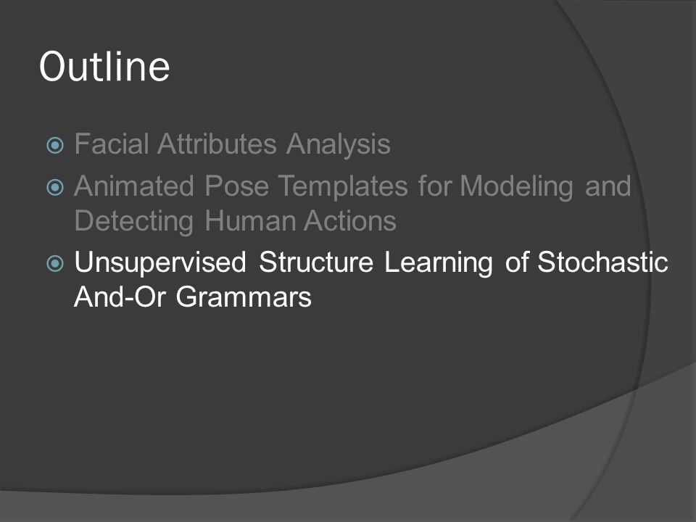
Task: Click the bullet icon beside Unsupervised Structure Learning
Action: tap(55, 264)
